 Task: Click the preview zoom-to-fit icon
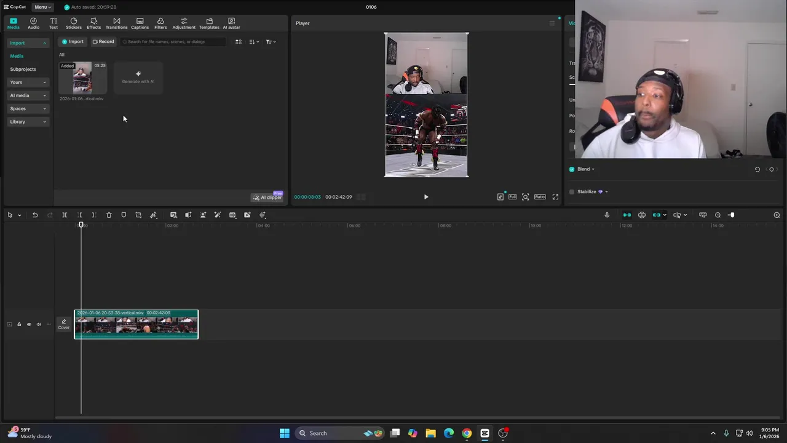click(x=525, y=197)
